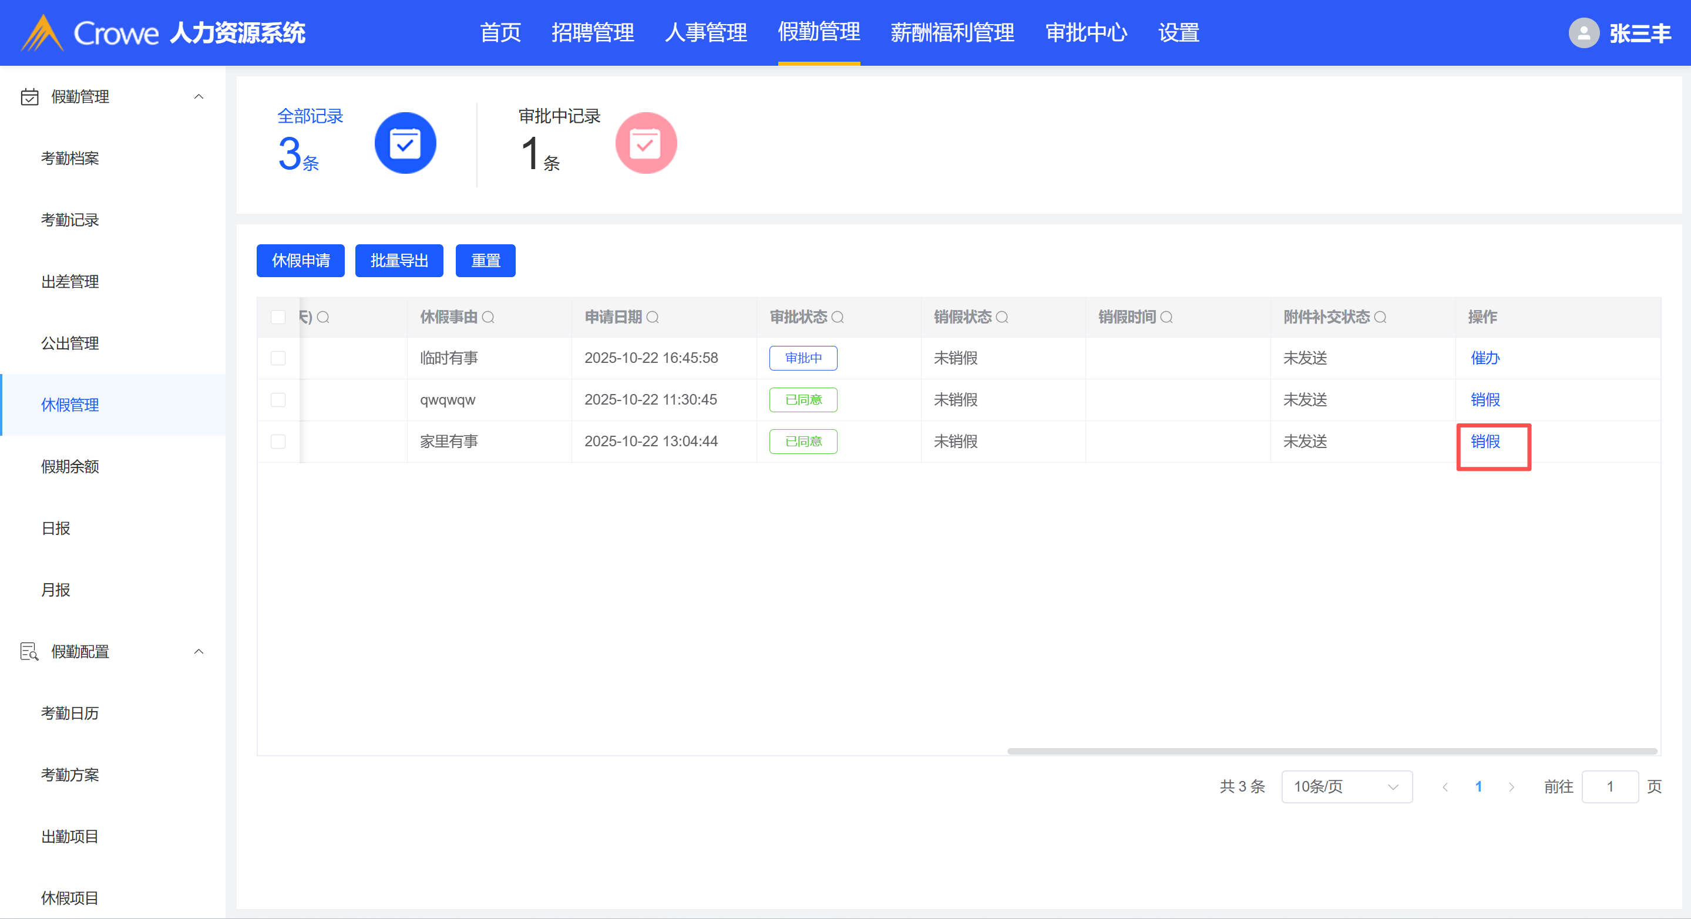Click search icon beside 销假状态 column
This screenshot has height=919, width=1691.
pyautogui.click(x=1001, y=317)
